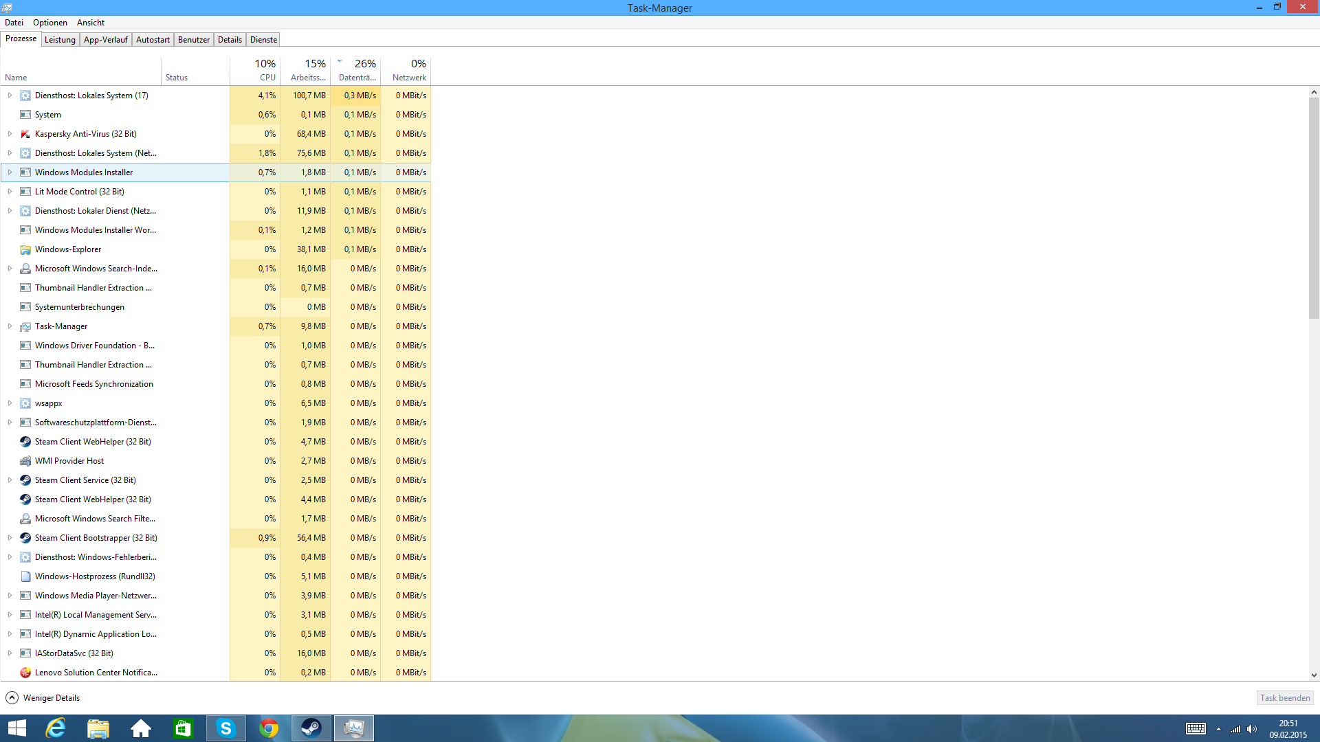Sort by Netzwerk column header
This screenshot has height=742, width=1320.
406,71
